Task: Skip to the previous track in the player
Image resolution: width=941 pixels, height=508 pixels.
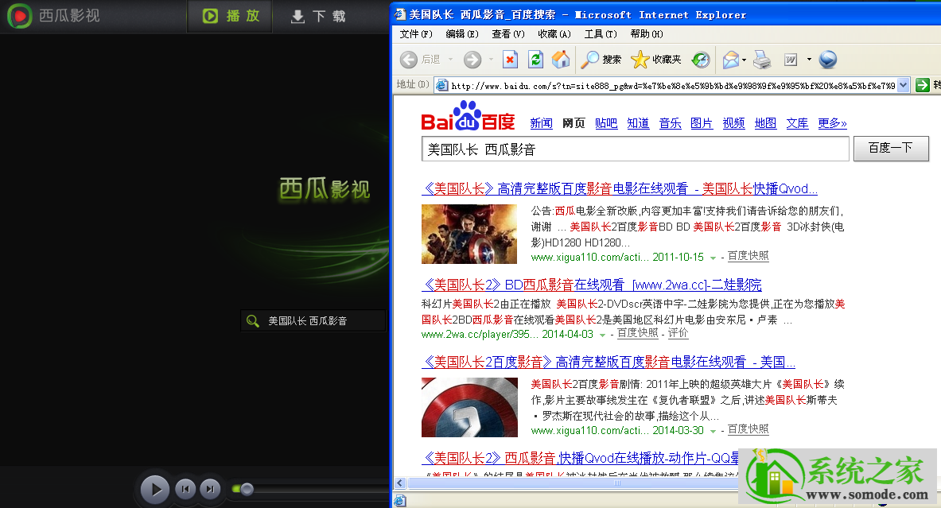Action: click(185, 489)
